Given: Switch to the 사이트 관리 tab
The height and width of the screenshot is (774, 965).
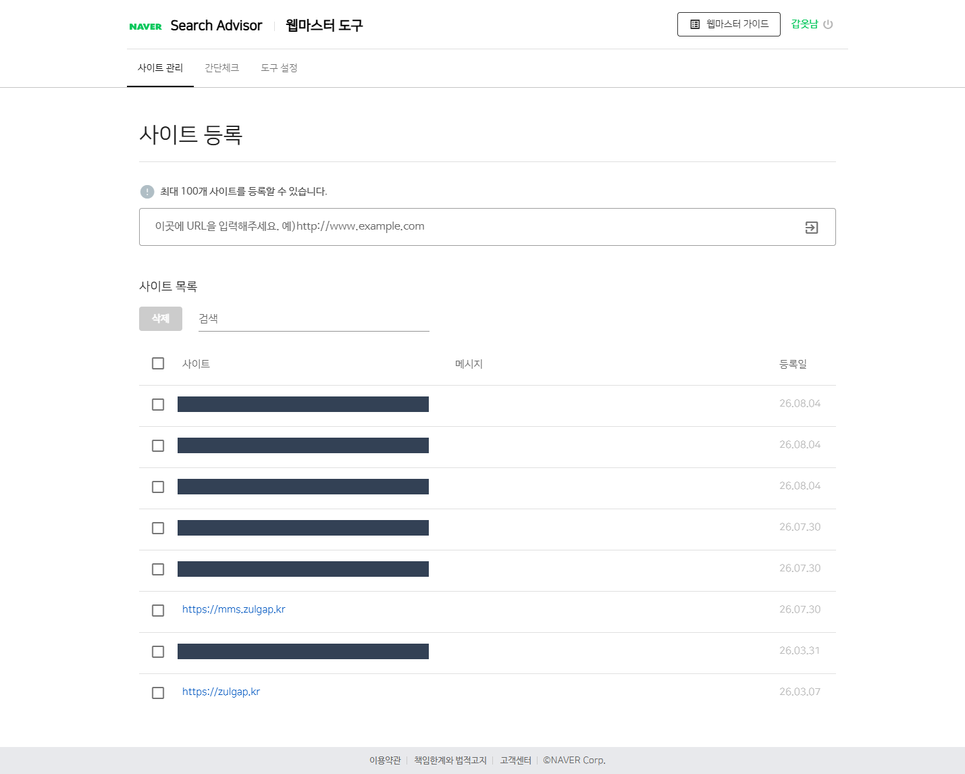Looking at the screenshot, I should (160, 68).
